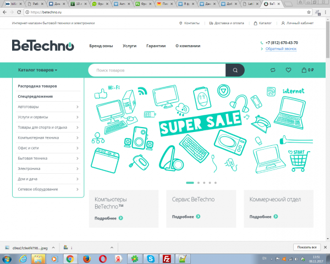Open the Каталог top link
The height and width of the screenshot is (264, 330).
(x=263, y=23)
